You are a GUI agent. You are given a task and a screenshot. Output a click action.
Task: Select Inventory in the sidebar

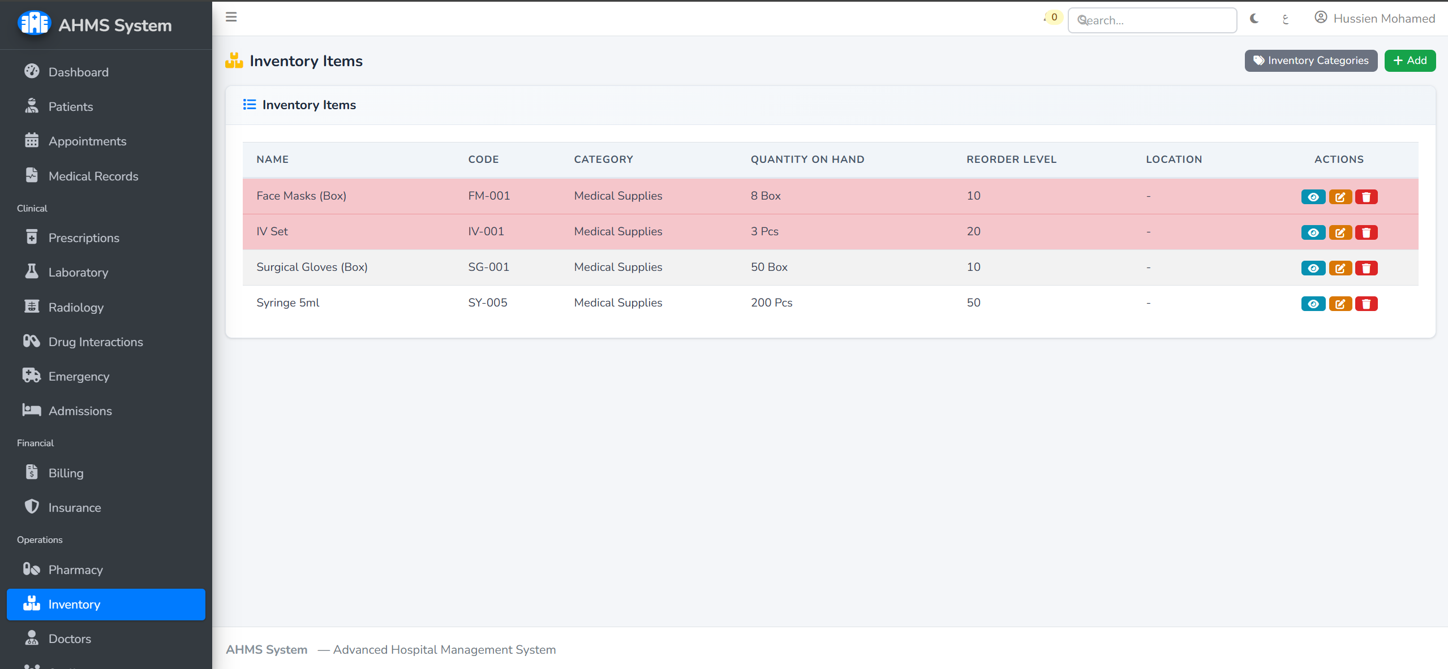(75, 604)
